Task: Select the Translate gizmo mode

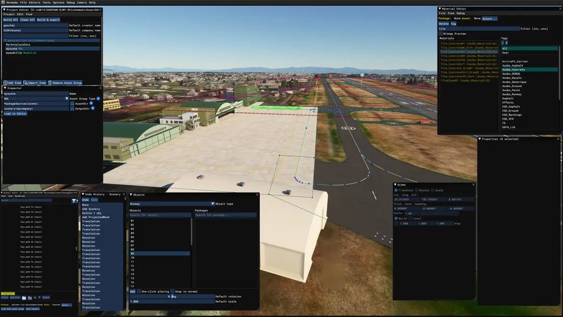Action: coord(396,190)
